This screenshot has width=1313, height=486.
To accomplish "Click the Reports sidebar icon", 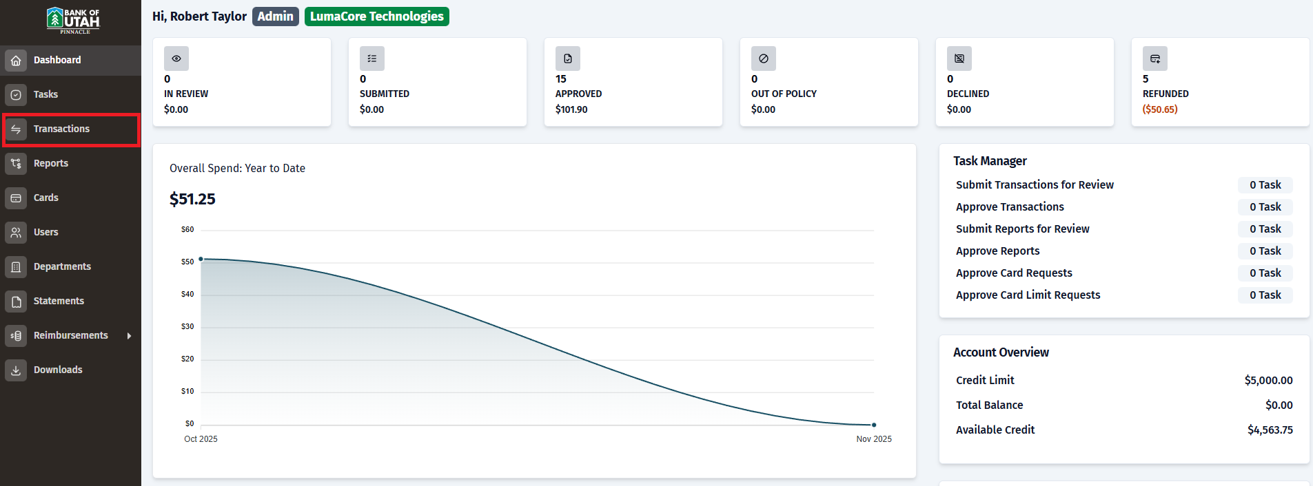I will click(16, 164).
